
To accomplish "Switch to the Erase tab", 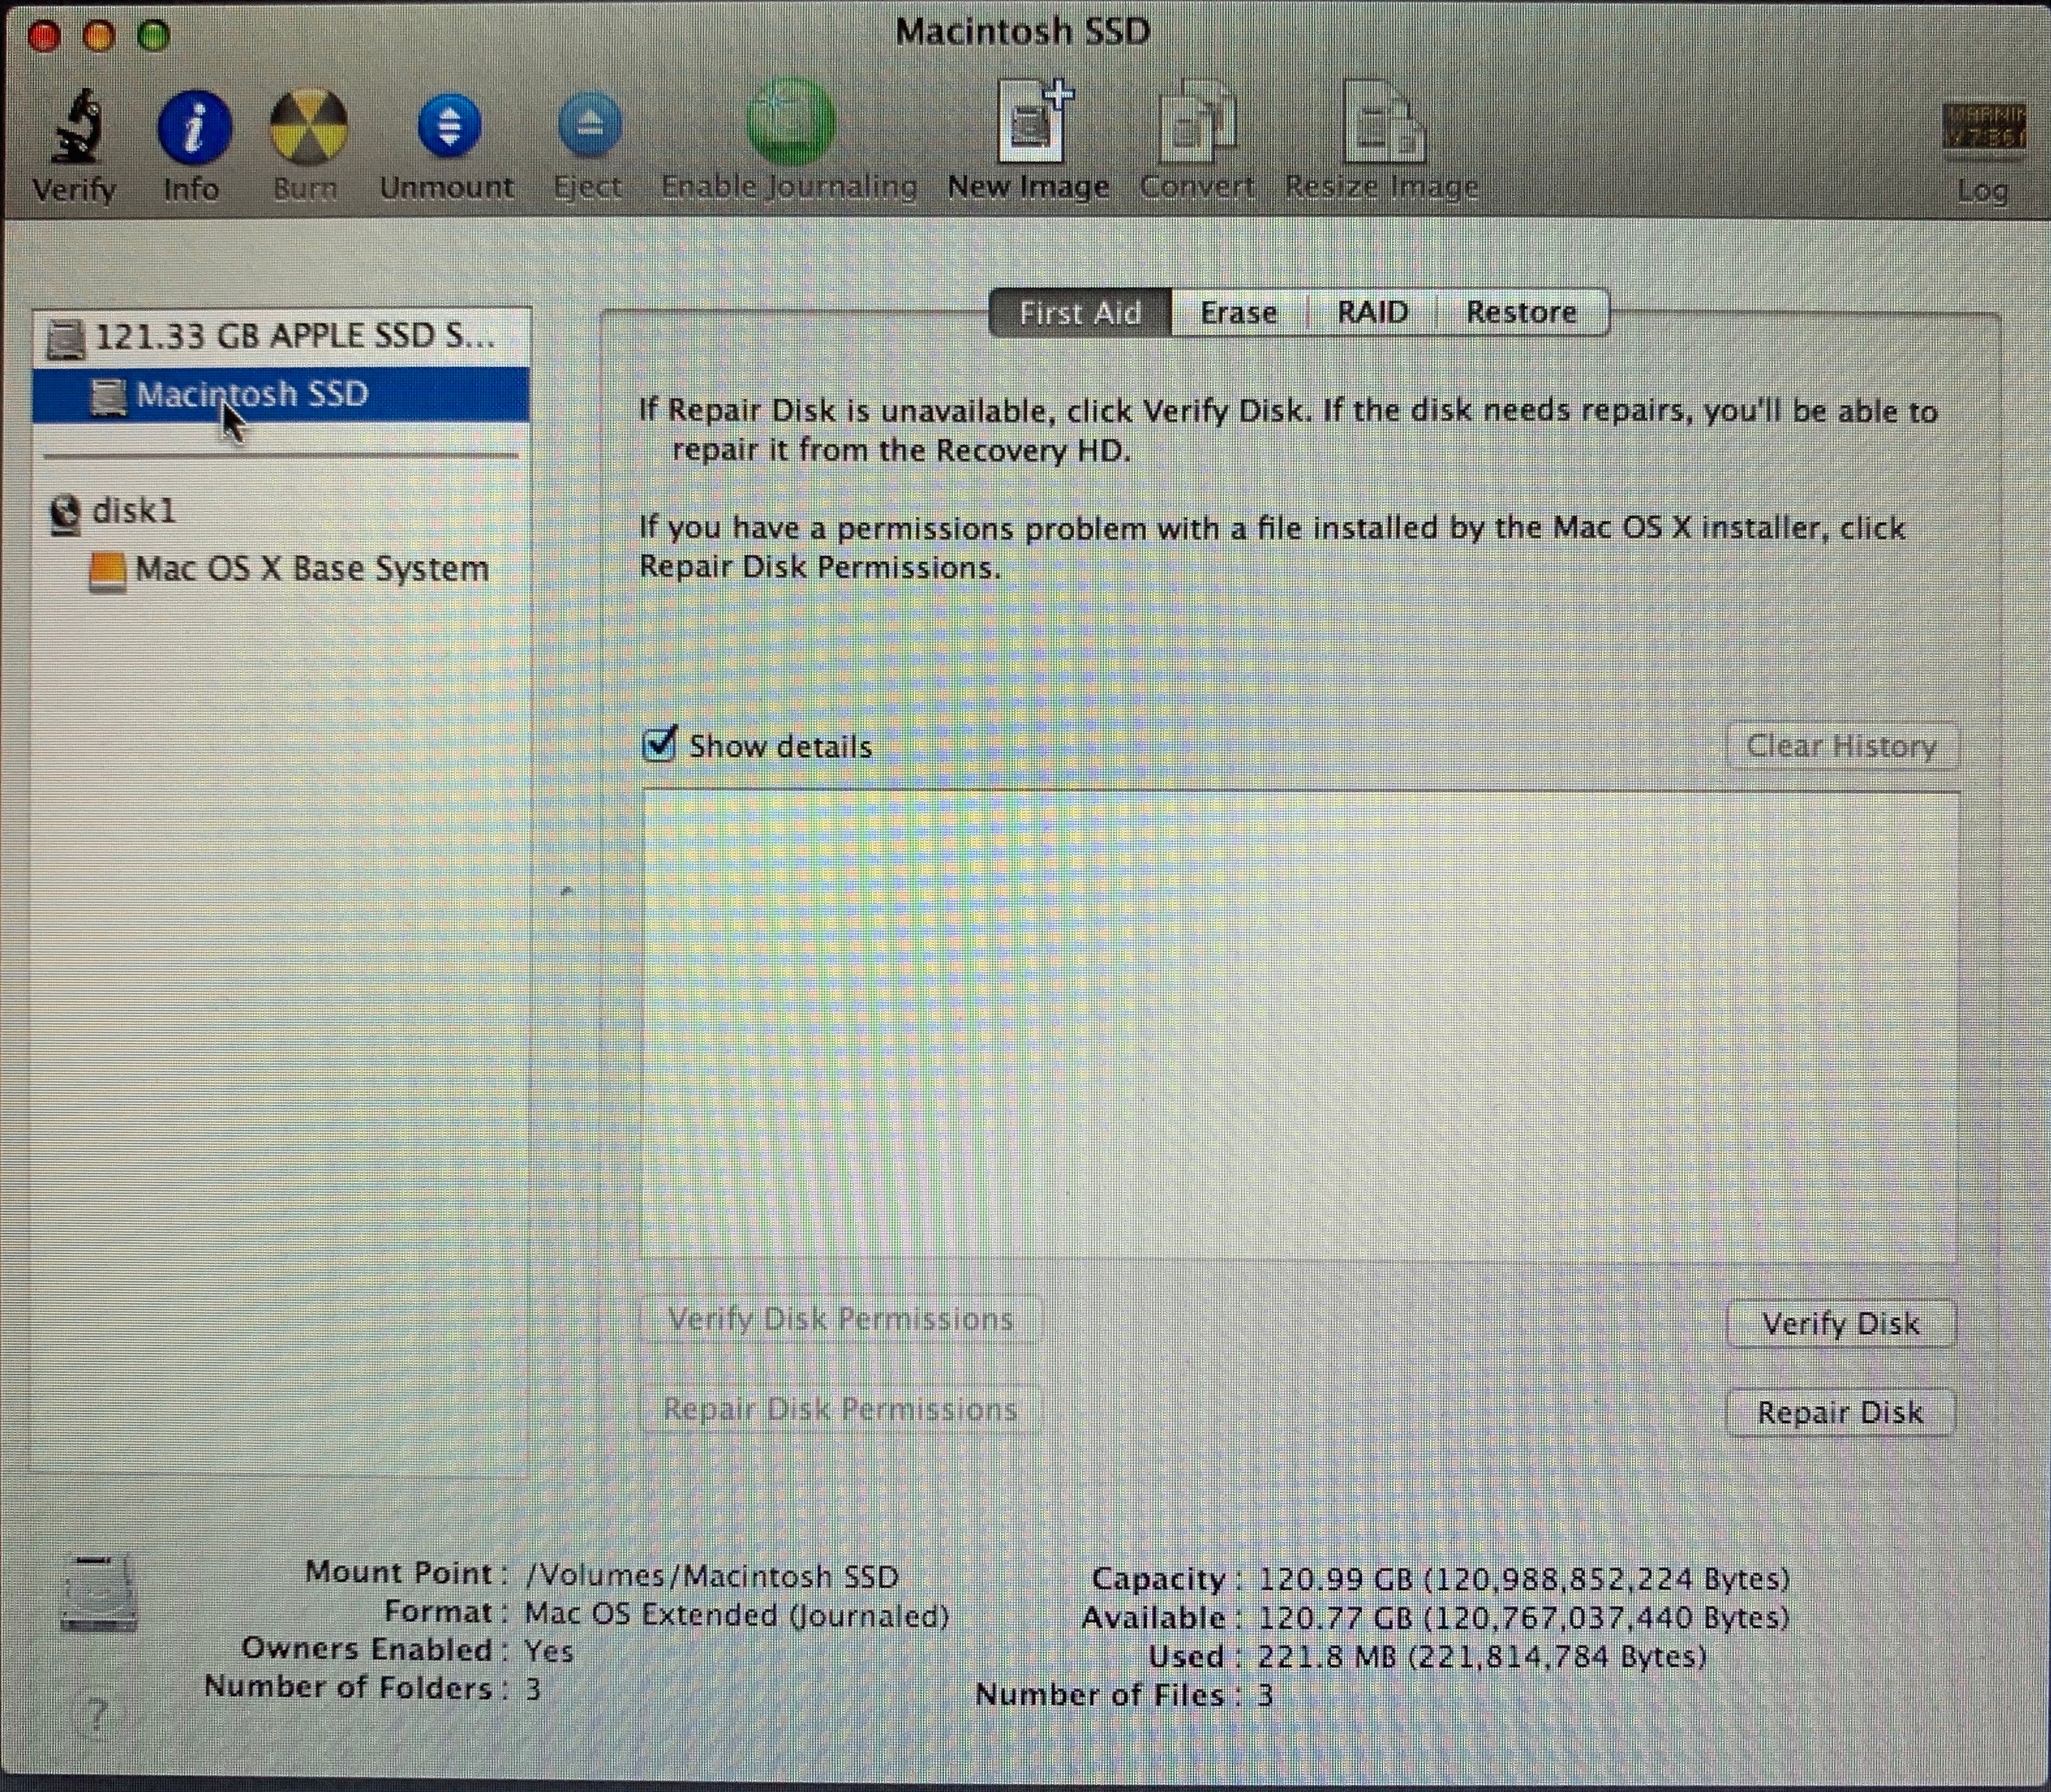I will point(1238,313).
